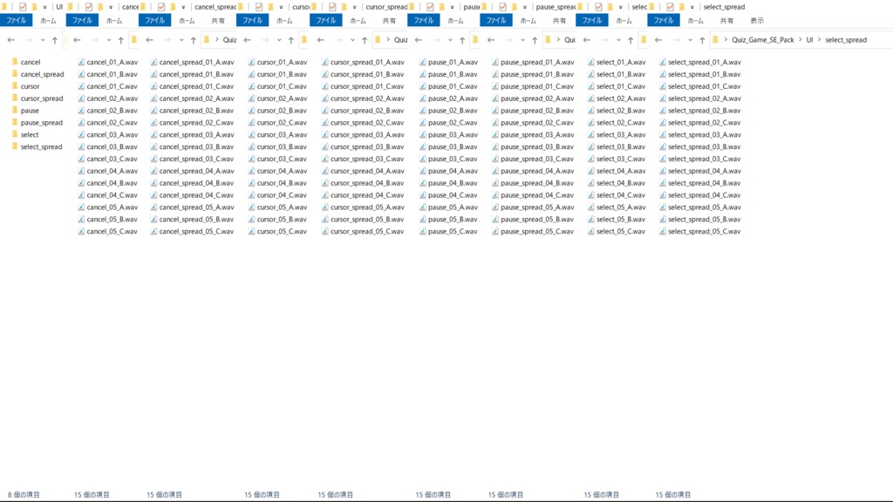Select file cancel_01_A.wav
The image size is (893, 502).
point(108,62)
